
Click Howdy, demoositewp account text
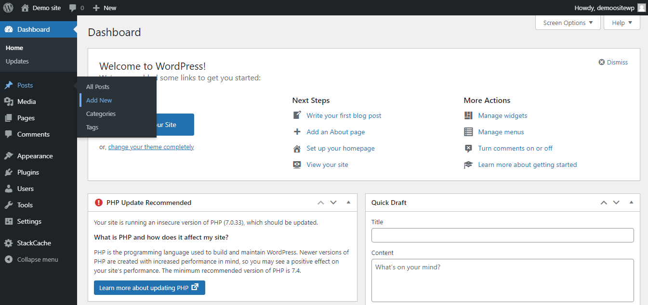tap(605, 8)
